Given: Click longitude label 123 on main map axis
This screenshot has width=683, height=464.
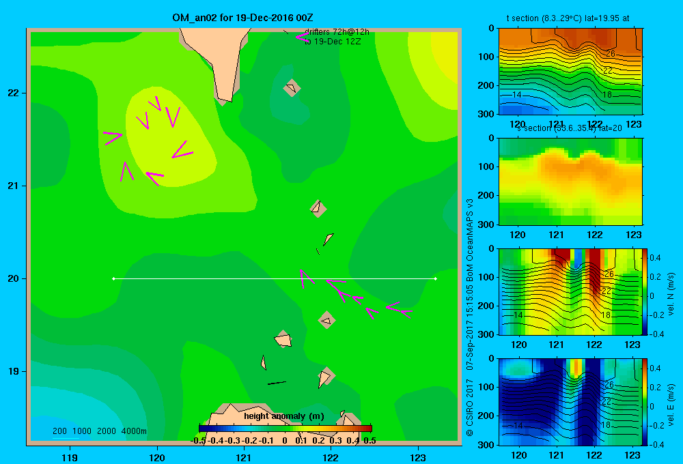Looking at the screenshot, I should pos(418,458).
